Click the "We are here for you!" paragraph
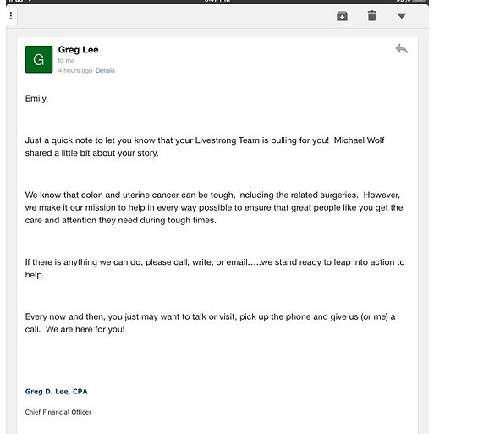The width and height of the screenshot is (500, 434). point(210,323)
